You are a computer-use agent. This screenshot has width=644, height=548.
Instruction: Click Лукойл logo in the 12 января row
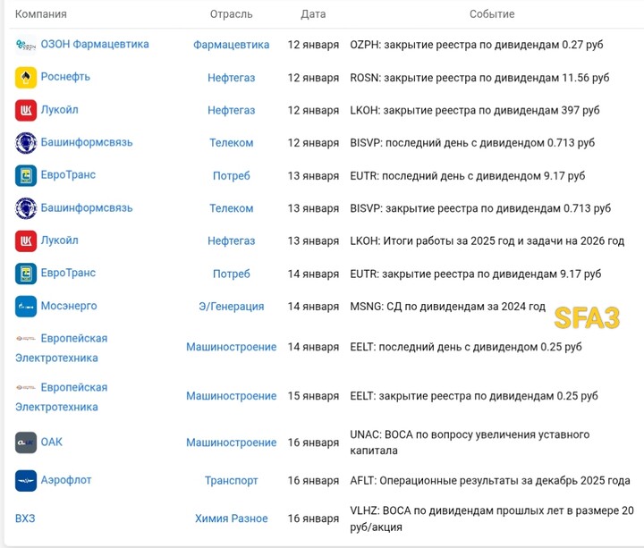[25, 111]
